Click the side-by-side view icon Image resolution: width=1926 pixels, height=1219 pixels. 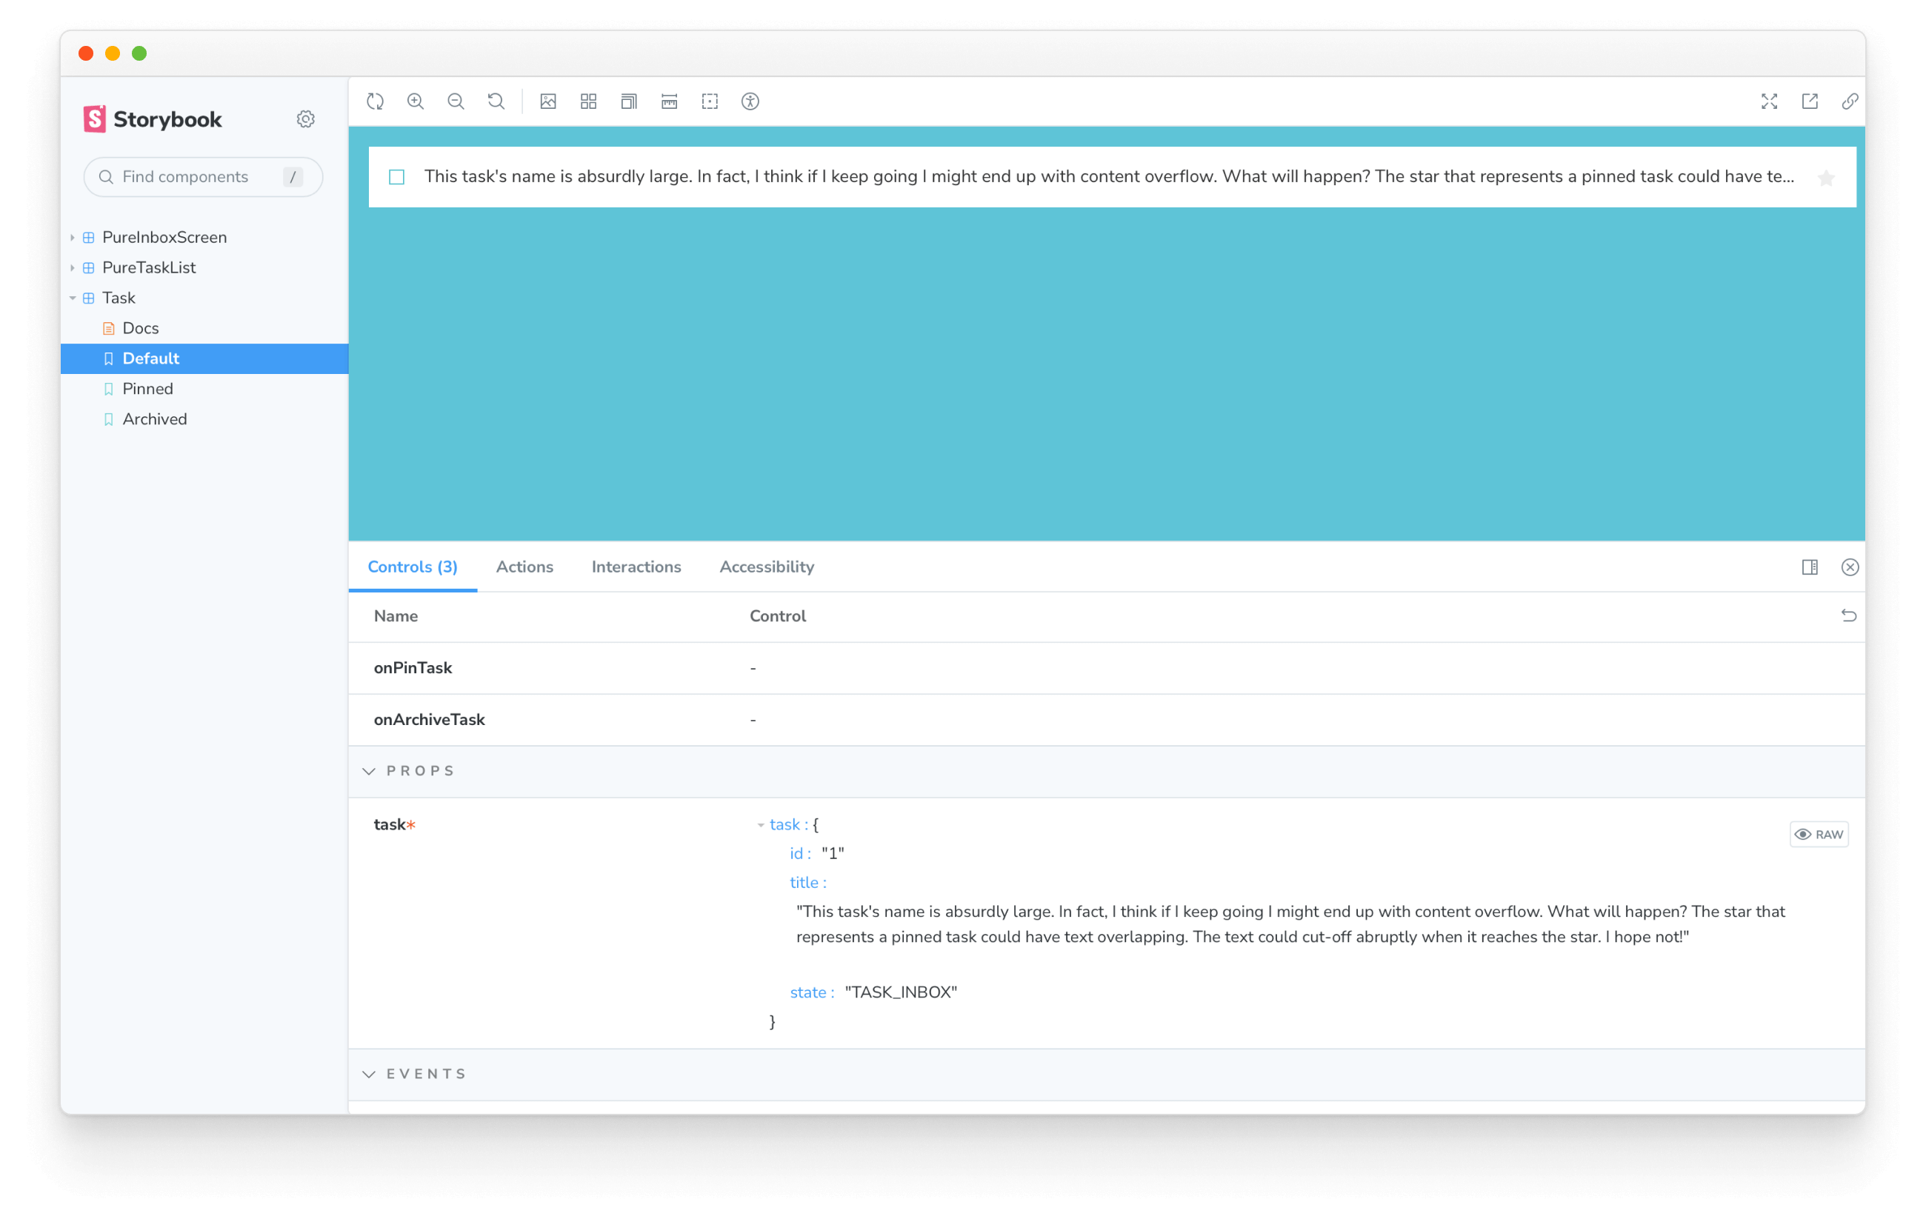coord(1810,567)
